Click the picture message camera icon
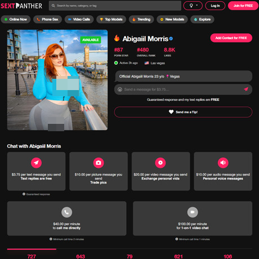 click(x=99, y=163)
